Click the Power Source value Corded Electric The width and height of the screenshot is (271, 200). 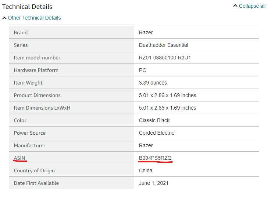tap(156, 133)
